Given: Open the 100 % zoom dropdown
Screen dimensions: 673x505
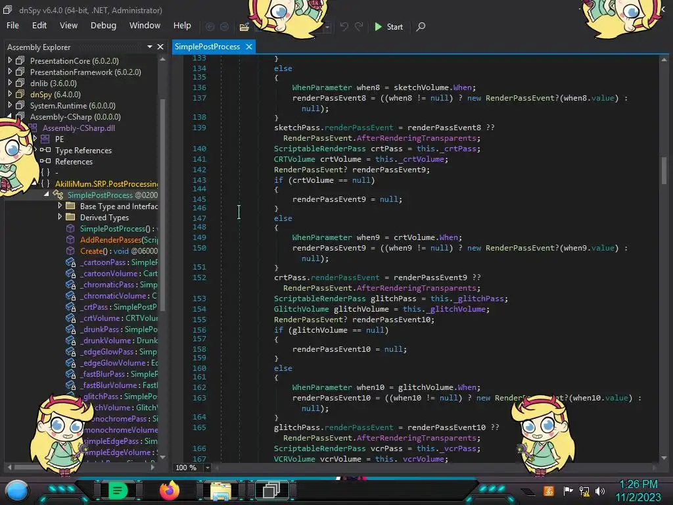Looking at the screenshot, I should pos(207,468).
